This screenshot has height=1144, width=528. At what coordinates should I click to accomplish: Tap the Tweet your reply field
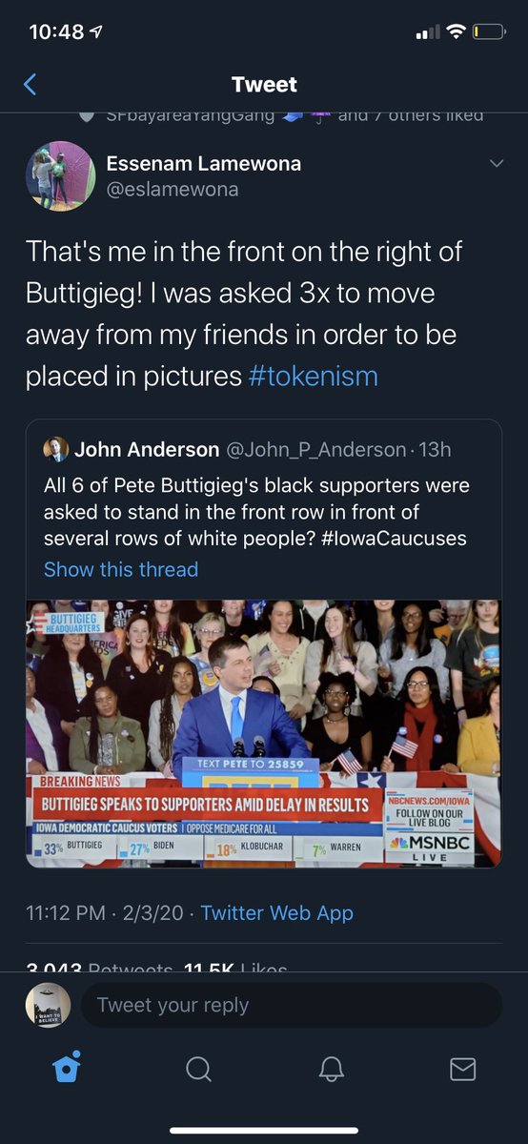pos(291,1005)
